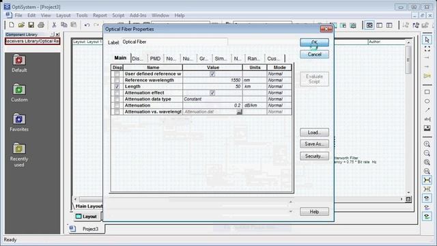Open Mode dropdown for Reference wavelength row

click(279, 80)
